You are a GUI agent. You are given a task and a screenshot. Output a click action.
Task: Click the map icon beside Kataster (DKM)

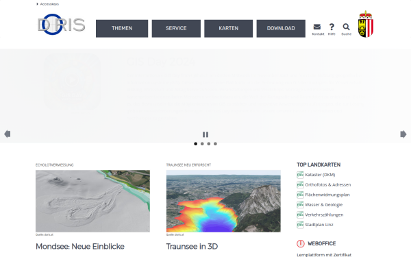pyautogui.click(x=300, y=175)
